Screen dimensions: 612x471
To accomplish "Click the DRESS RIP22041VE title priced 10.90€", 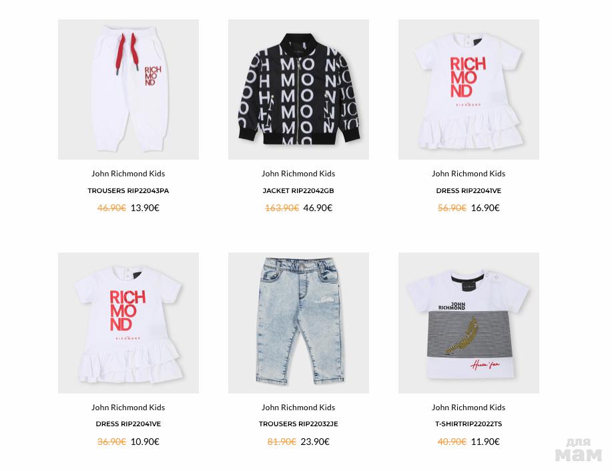I will pos(128,424).
